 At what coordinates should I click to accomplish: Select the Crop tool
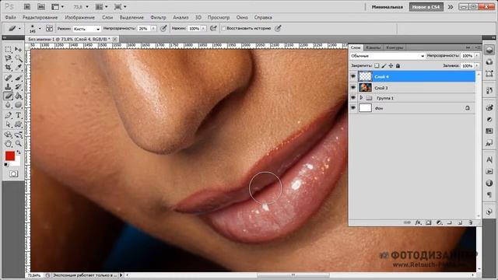tap(9, 68)
